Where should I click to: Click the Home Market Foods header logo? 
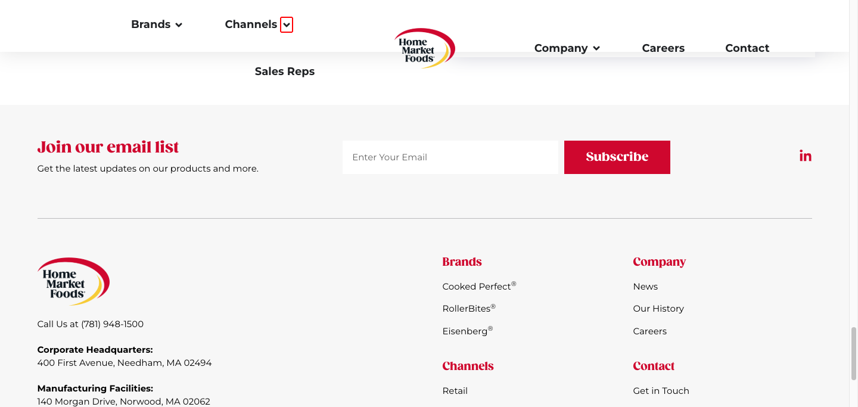coord(424,48)
